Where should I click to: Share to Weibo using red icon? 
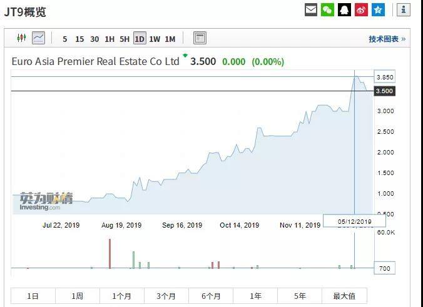(361, 10)
